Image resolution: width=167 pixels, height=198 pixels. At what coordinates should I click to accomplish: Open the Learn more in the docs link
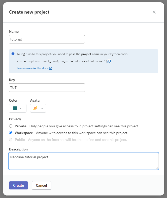[x=32, y=68]
